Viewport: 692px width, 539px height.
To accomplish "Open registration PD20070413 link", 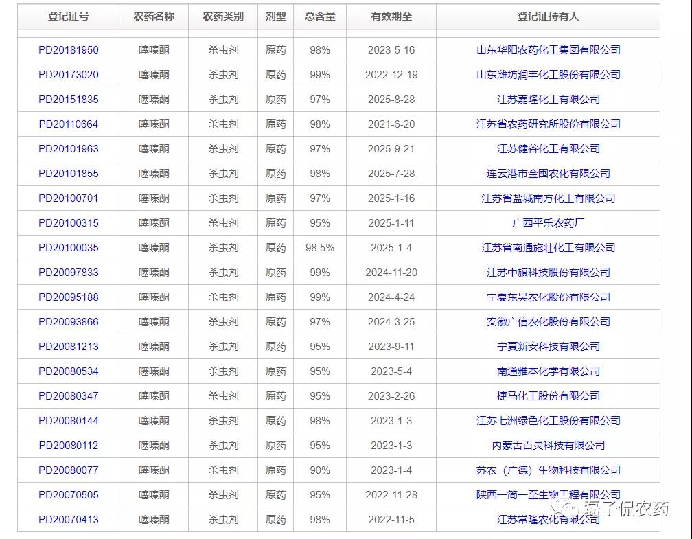I will (69, 520).
